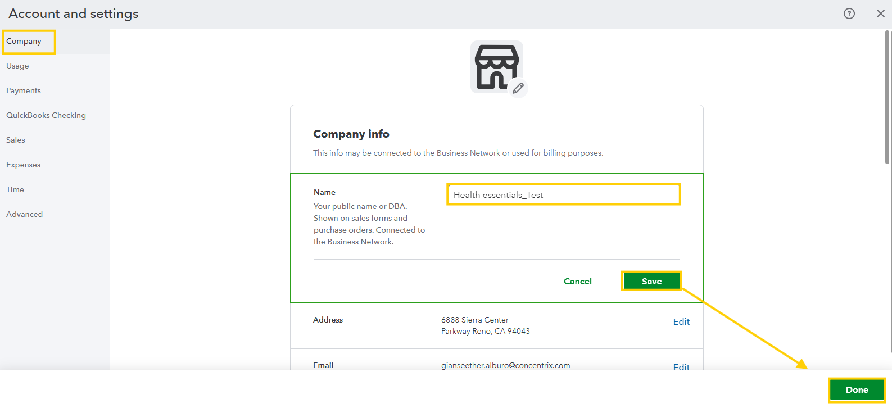Open the help question mark icon
The width and height of the screenshot is (892, 408).
coord(849,13)
